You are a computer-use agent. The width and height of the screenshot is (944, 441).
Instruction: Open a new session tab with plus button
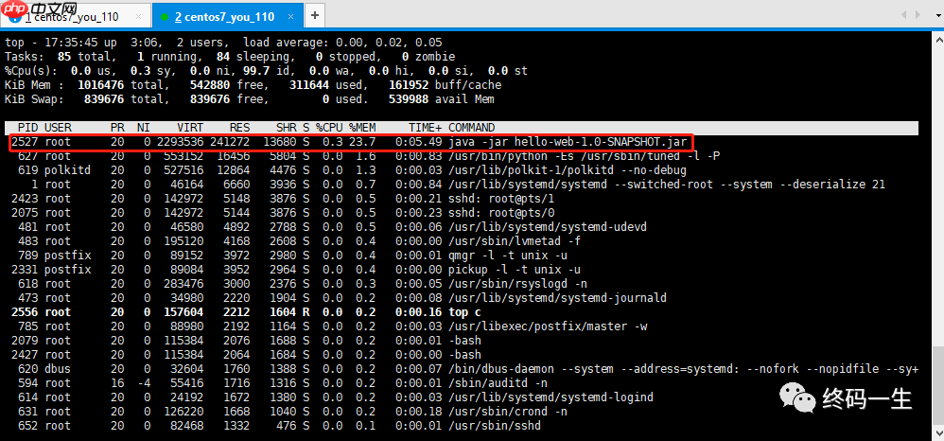click(315, 15)
